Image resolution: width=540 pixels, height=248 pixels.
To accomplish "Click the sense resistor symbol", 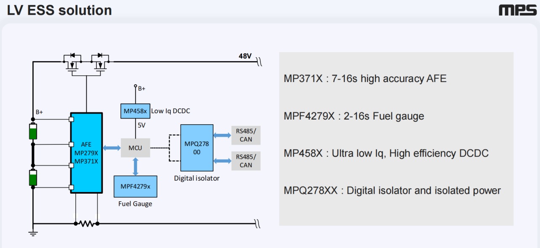I will click(87, 224).
